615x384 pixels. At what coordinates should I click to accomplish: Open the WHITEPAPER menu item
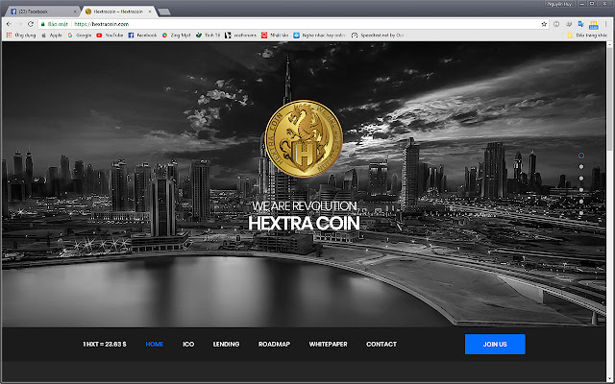[x=329, y=344]
